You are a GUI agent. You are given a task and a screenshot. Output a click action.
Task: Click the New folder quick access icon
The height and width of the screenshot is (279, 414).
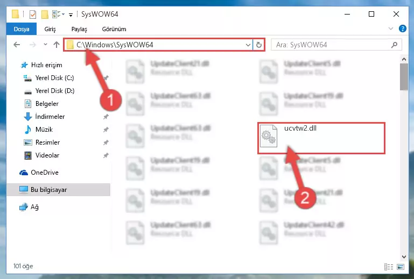[x=45, y=14]
